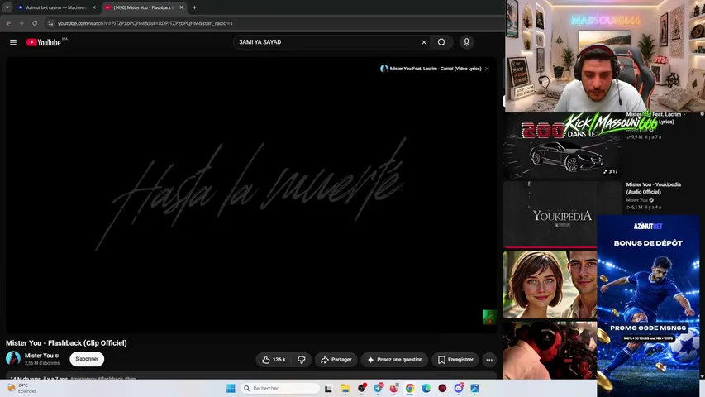Go back with the browser back arrow
Viewport: 705px width, 397px height.
tap(8, 23)
